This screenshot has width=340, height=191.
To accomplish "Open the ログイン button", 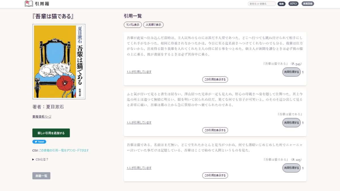I will (293, 4).
